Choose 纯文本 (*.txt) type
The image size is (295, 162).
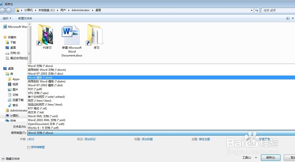click(x=161, y=112)
